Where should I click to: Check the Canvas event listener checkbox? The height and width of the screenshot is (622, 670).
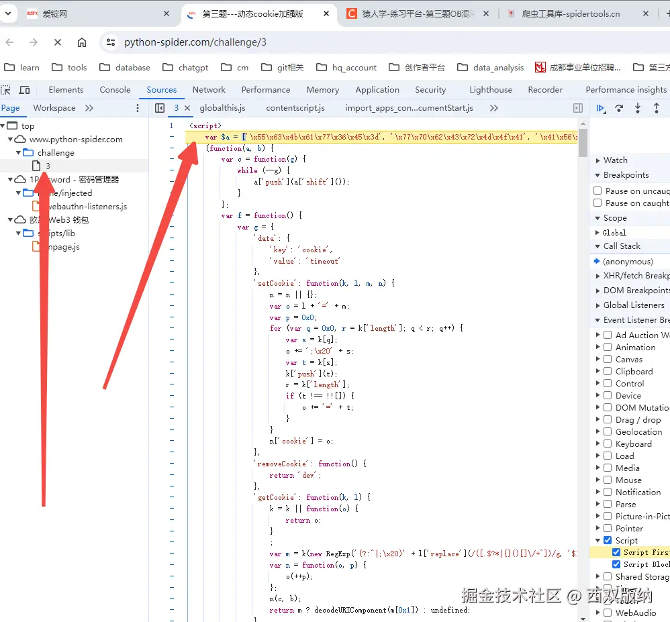point(607,359)
